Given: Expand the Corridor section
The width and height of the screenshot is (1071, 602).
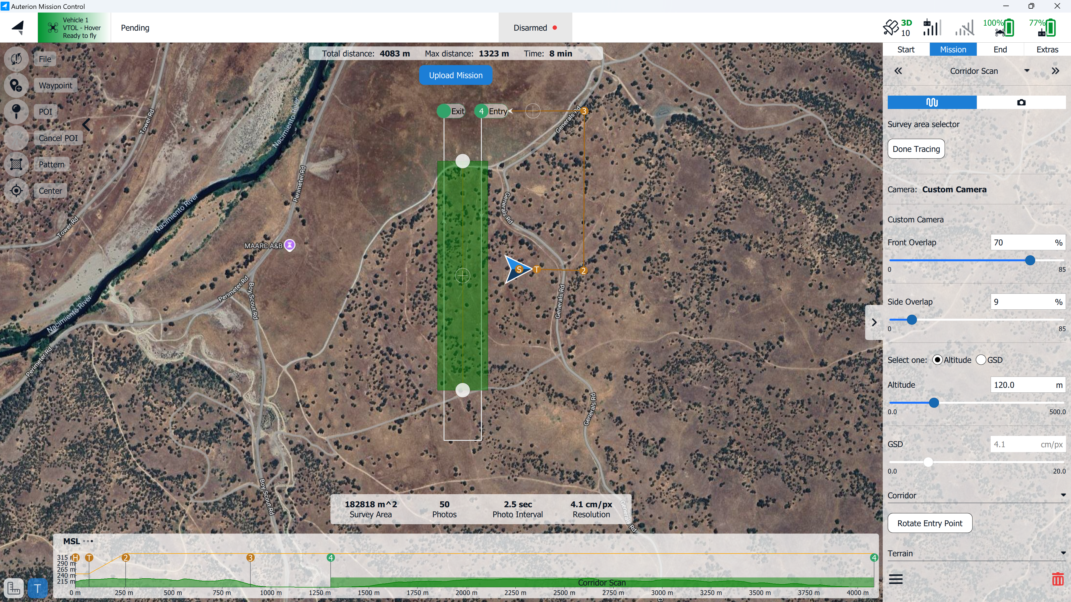Looking at the screenshot, I should pyautogui.click(x=1063, y=495).
